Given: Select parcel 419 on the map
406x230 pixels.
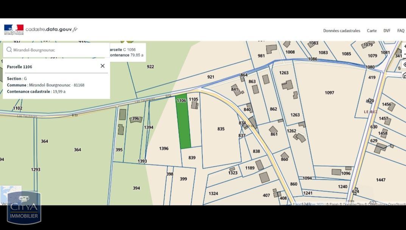Looking at the screenshot, I should [x=372, y=77].
